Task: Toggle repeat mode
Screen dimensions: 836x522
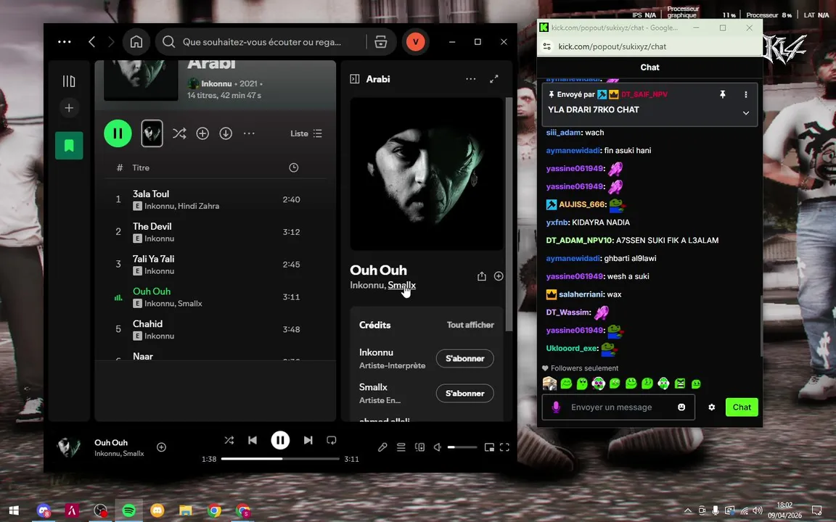Action: (332, 440)
